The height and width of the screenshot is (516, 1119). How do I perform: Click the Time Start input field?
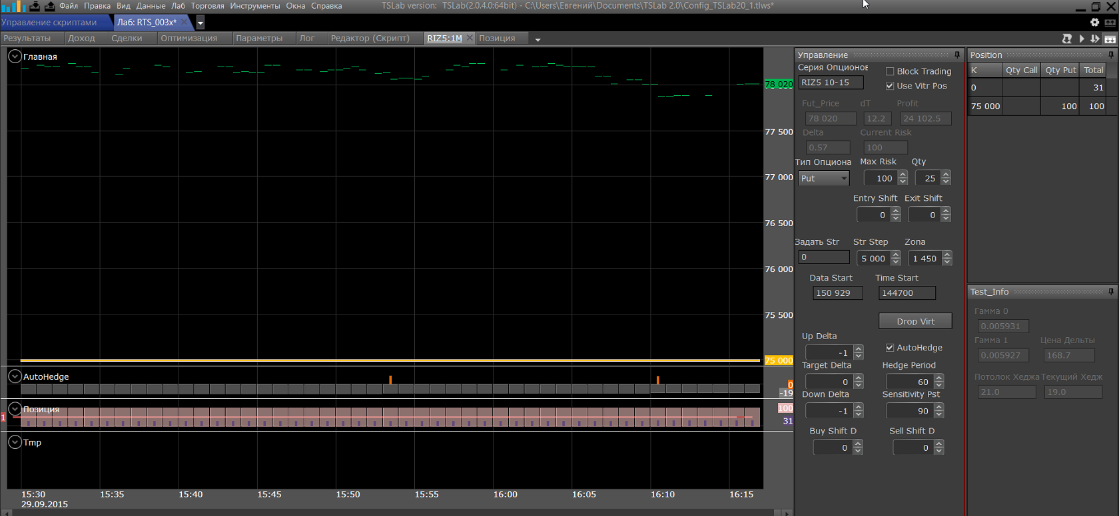(907, 293)
